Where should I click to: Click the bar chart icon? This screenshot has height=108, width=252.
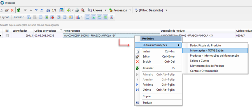78,17
